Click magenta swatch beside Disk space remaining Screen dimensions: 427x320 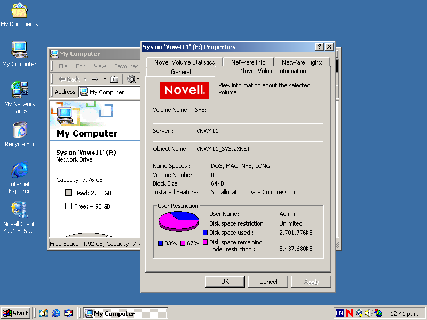205,242
